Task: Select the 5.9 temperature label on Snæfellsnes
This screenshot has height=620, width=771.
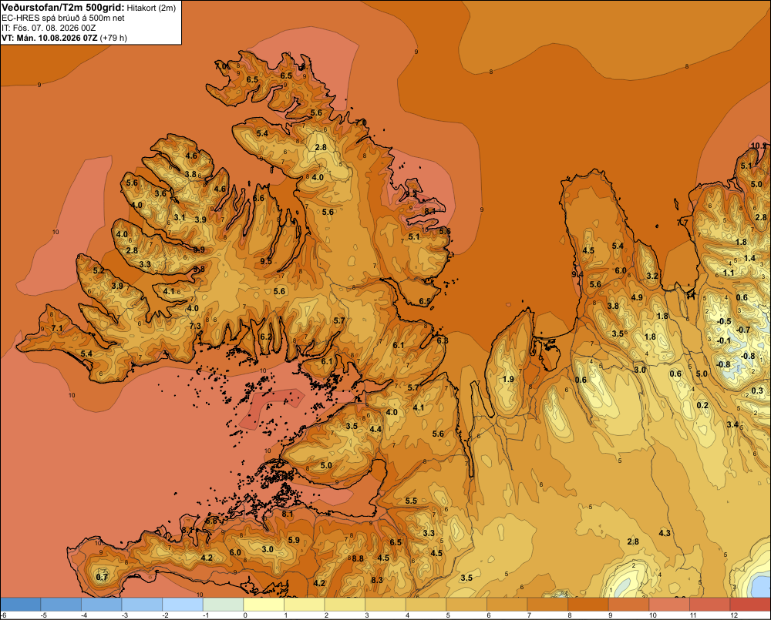Action: click(x=294, y=540)
